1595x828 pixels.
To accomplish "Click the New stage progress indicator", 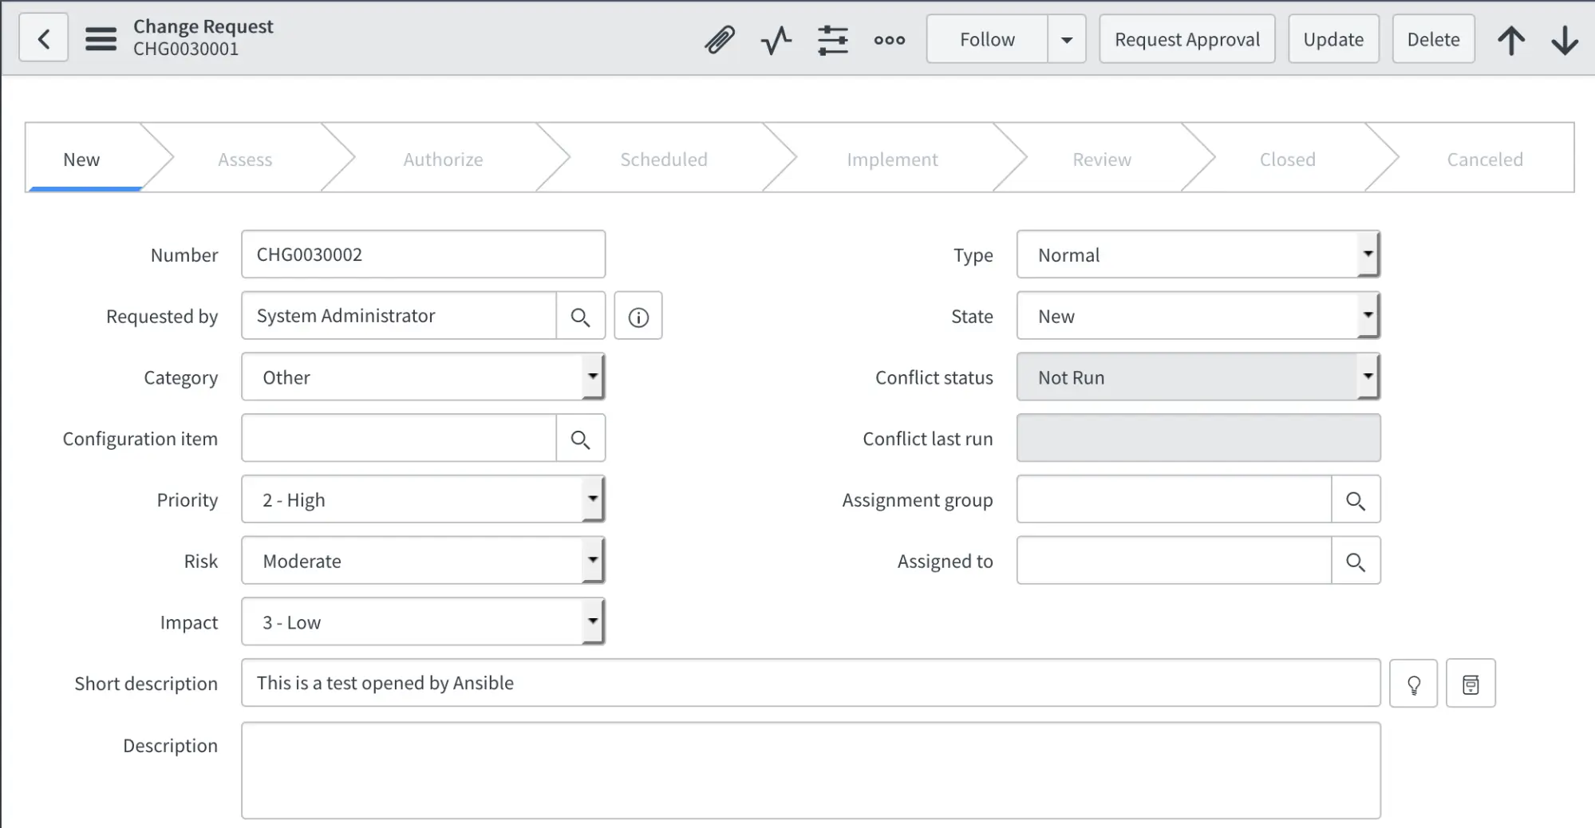I will 81,158.
